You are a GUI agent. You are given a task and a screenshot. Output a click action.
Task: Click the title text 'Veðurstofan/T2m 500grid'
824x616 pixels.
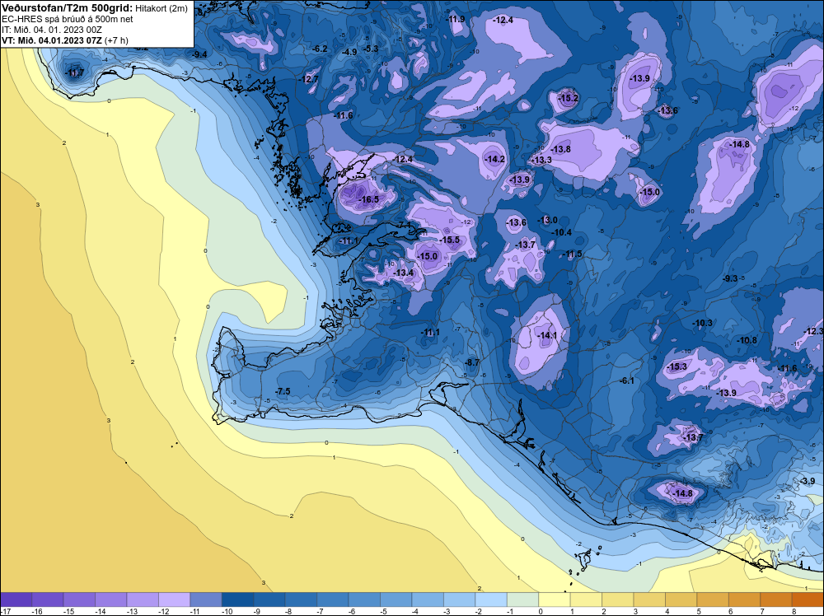click(67, 8)
